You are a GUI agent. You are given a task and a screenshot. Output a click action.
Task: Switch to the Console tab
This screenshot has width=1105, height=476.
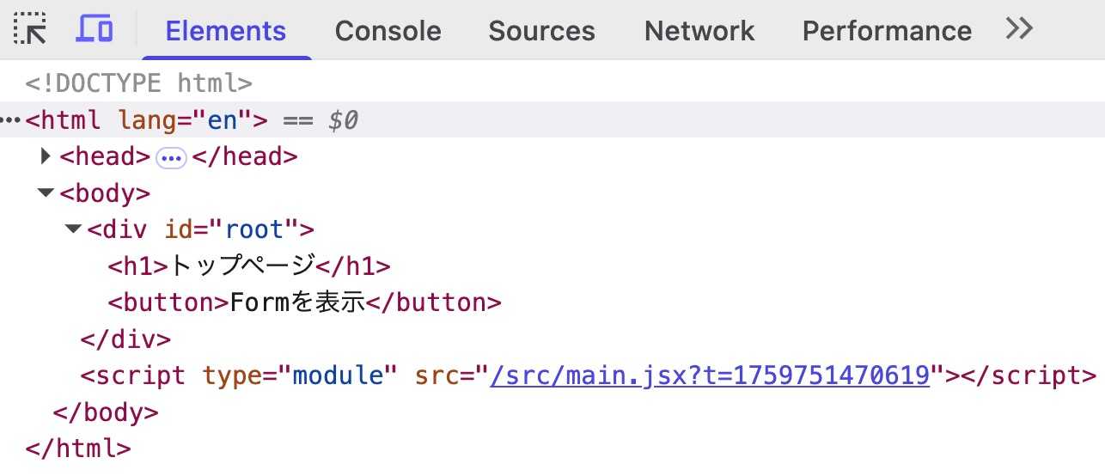pyautogui.click(x=388, y=31)
